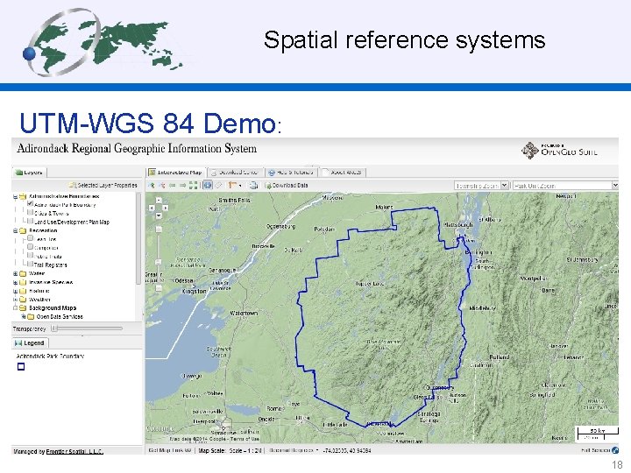The width and height of the screenshot is (631, 473).
Task: Click the Recreation folder icon
Action: click(23, 231)
